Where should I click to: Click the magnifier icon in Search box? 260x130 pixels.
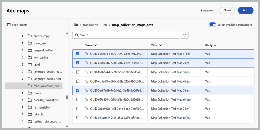pos(77,35)
